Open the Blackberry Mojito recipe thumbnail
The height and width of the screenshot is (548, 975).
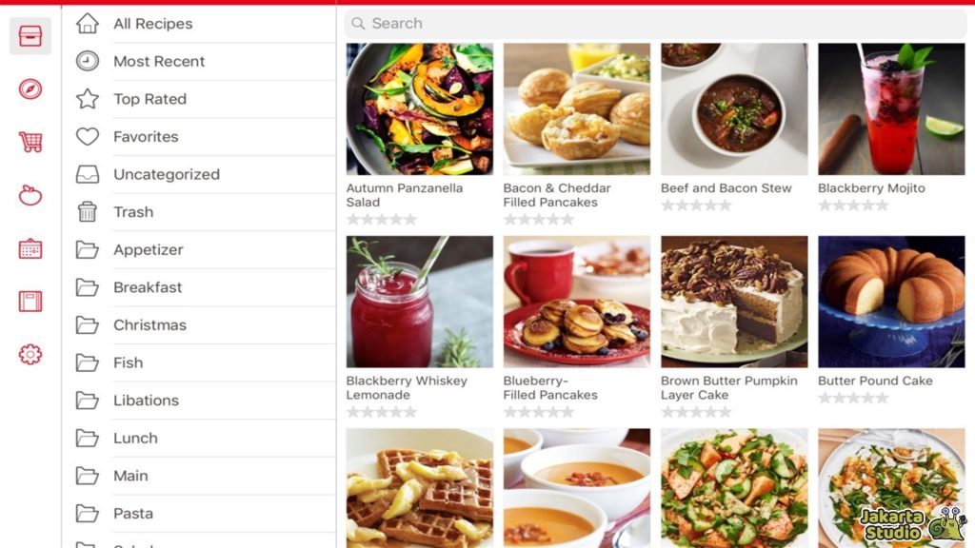coord(891,108)
